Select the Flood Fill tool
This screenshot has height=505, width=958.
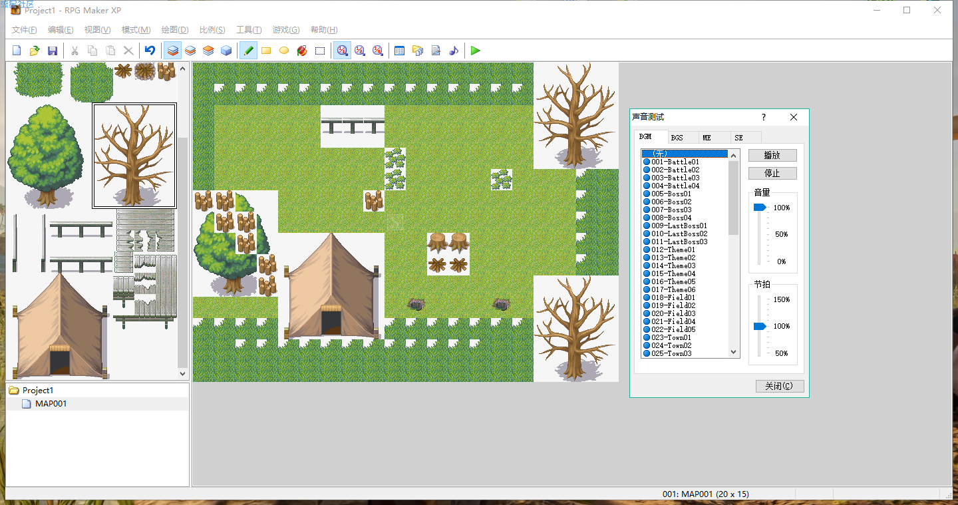click(x=302, y=51)
